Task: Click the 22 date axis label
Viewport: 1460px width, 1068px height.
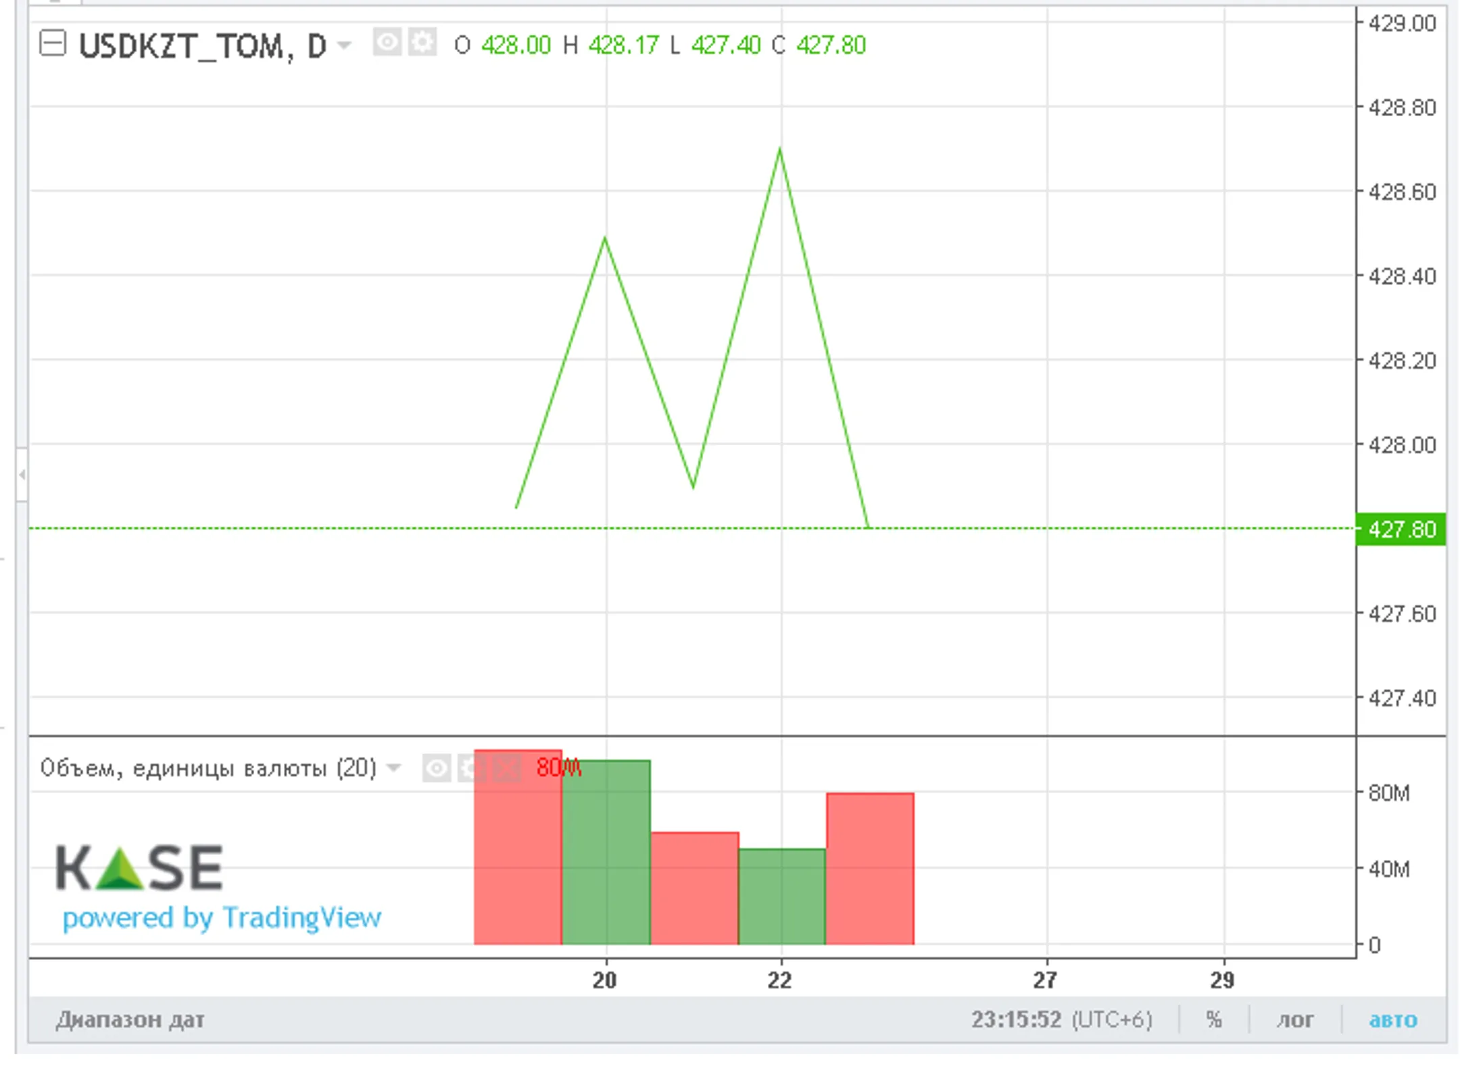Action: (779, 980)
